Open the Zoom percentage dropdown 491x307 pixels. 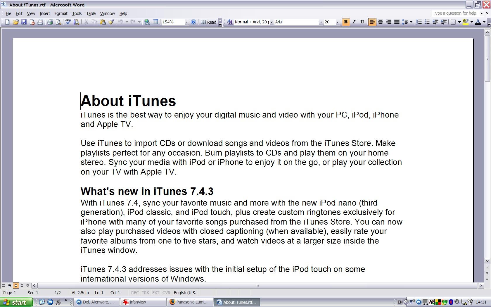tap(186, 22)
